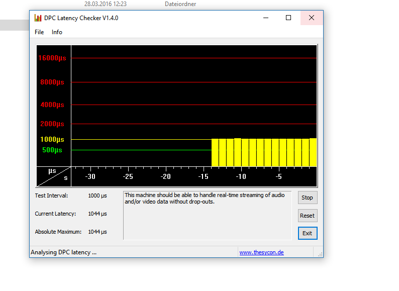Click the Exit button
Viewport: 399px width, 291px height.
click(x=308, y=233)
